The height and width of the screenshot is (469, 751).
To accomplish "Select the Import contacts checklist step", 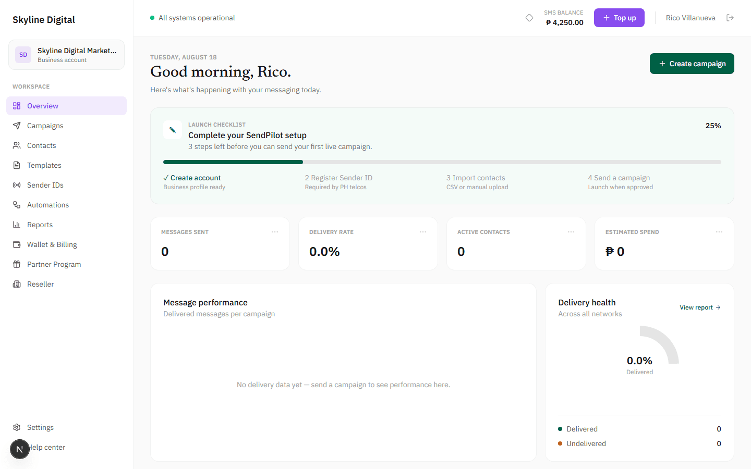I will coord(477,182).
